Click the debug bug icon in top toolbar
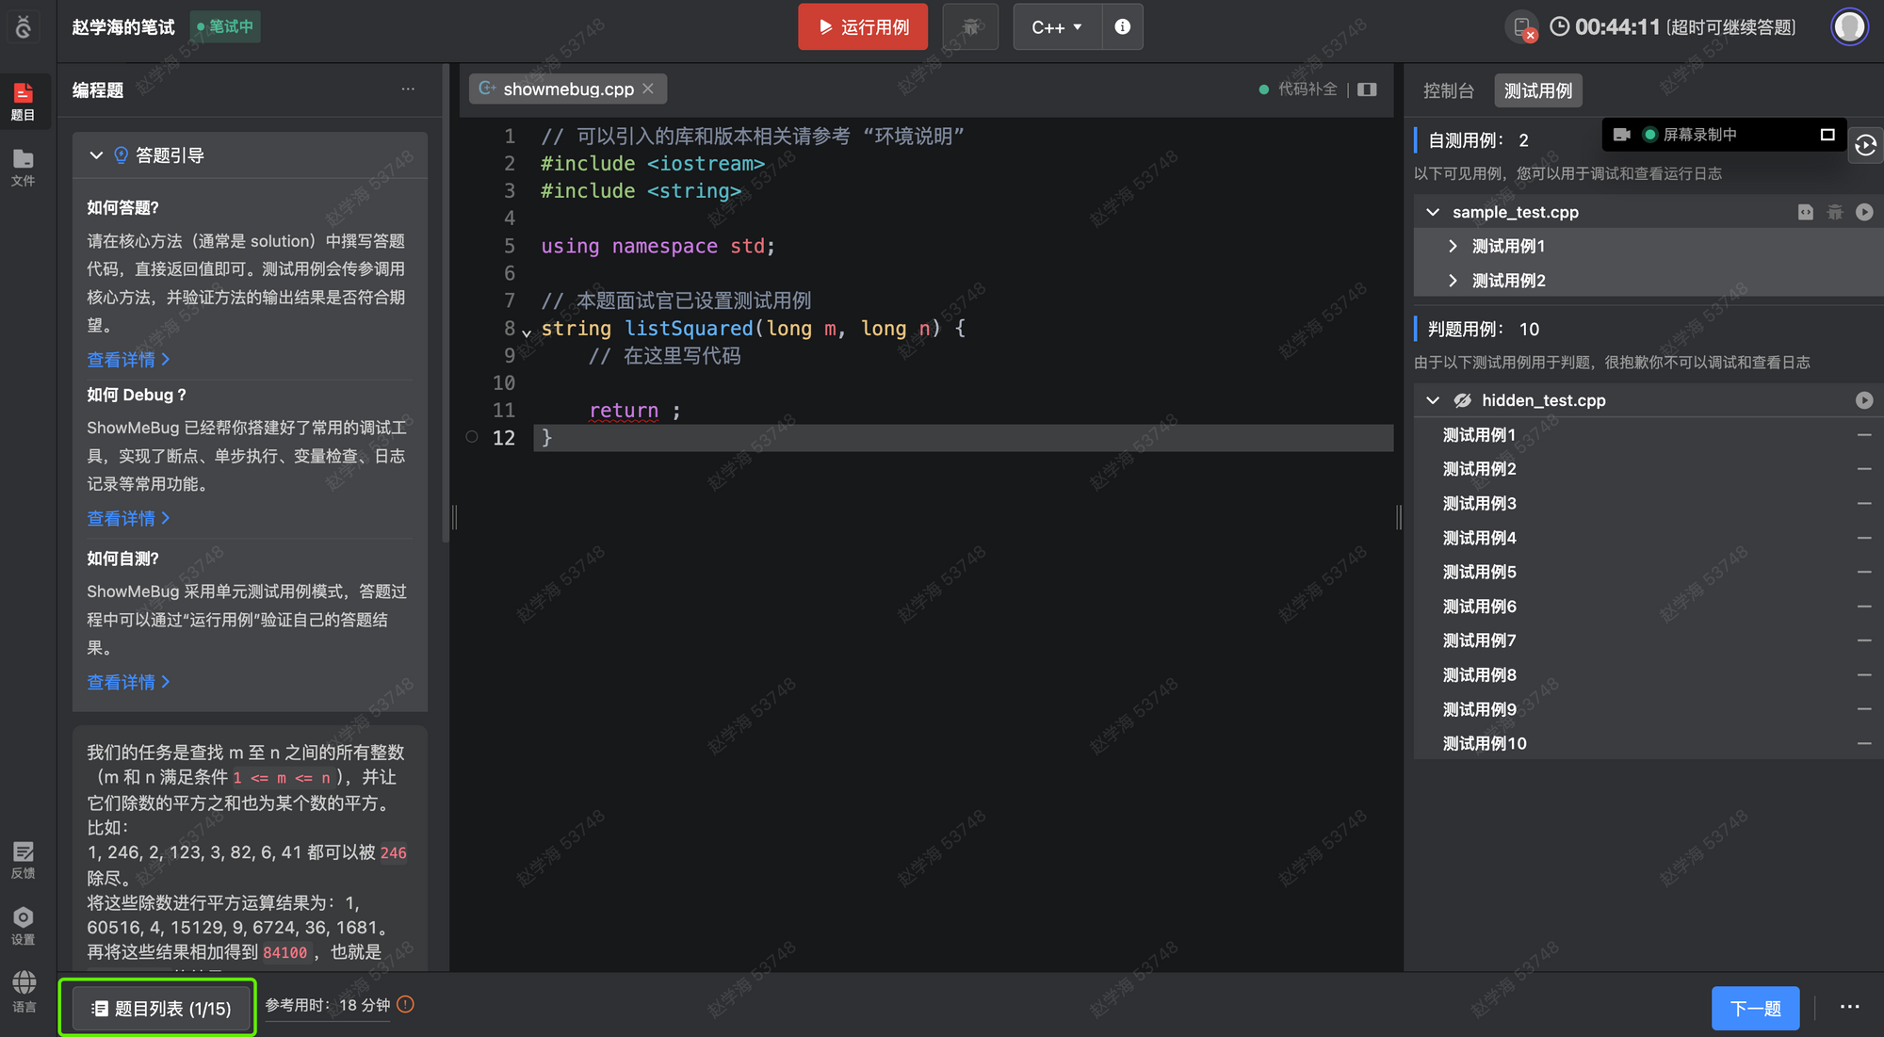The image size is (1884, 1037). [x=970, y=26]
